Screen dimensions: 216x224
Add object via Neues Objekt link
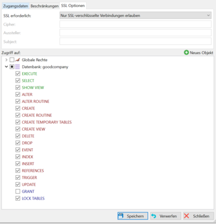[199, 52]
